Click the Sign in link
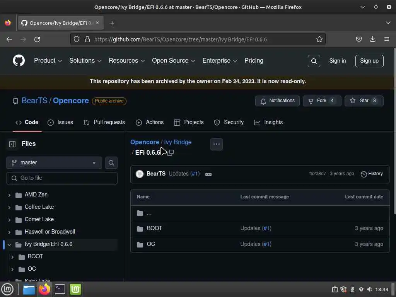This screenshot has height=297, width=396. pos(337,61)
